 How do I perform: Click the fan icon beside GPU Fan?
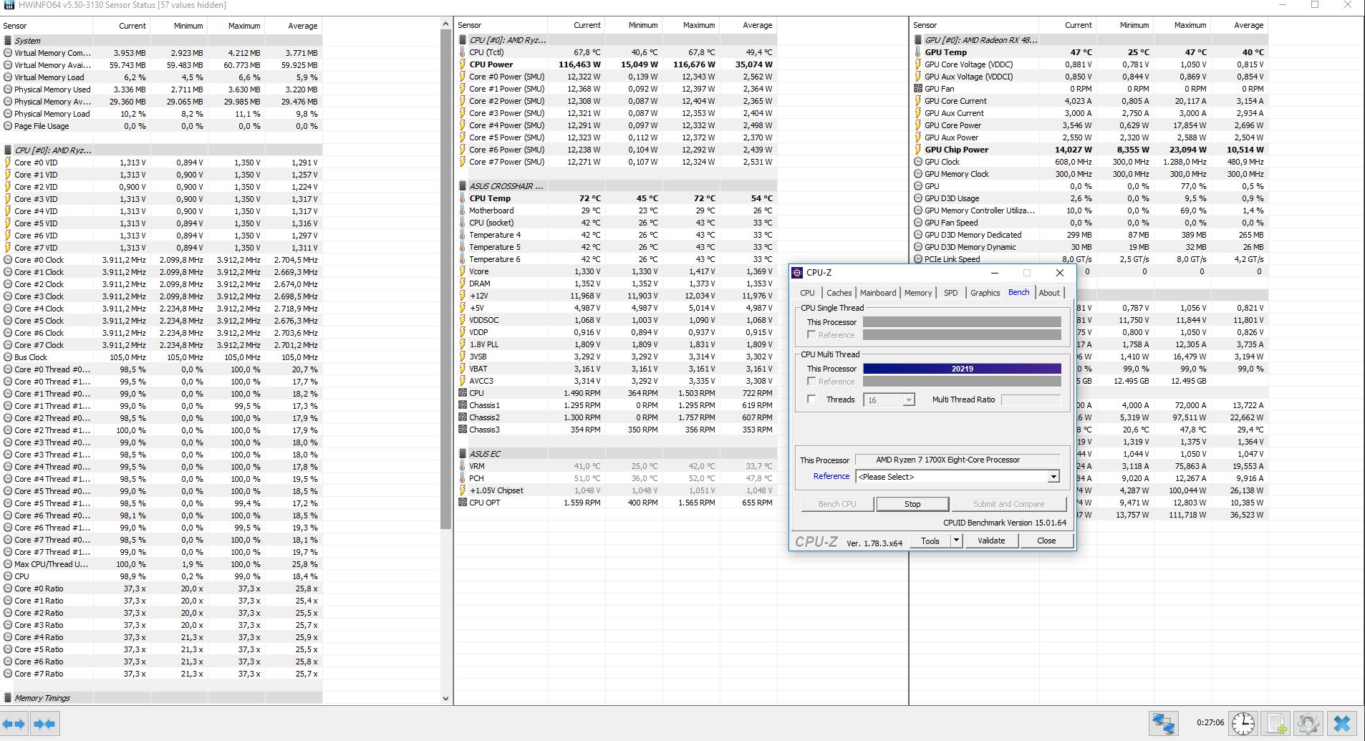click(x=918, y=89)
